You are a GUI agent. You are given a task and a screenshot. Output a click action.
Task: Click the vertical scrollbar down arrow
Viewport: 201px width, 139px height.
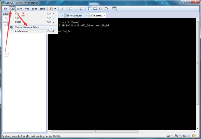[198, 129]
